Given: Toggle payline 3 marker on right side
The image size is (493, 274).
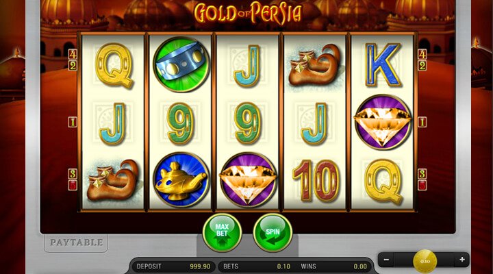Looking at the screenshot, I should pyautogui.click(x=422, y=174).
